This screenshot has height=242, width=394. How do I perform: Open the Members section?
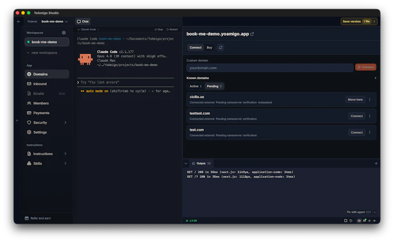point(47,103)
